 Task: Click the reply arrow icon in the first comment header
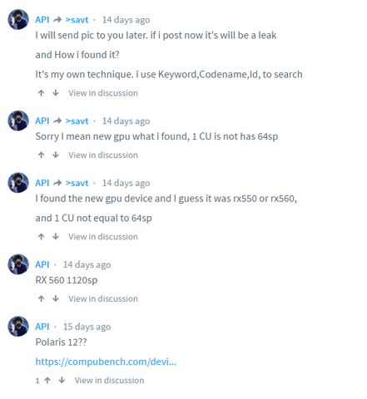57,20
